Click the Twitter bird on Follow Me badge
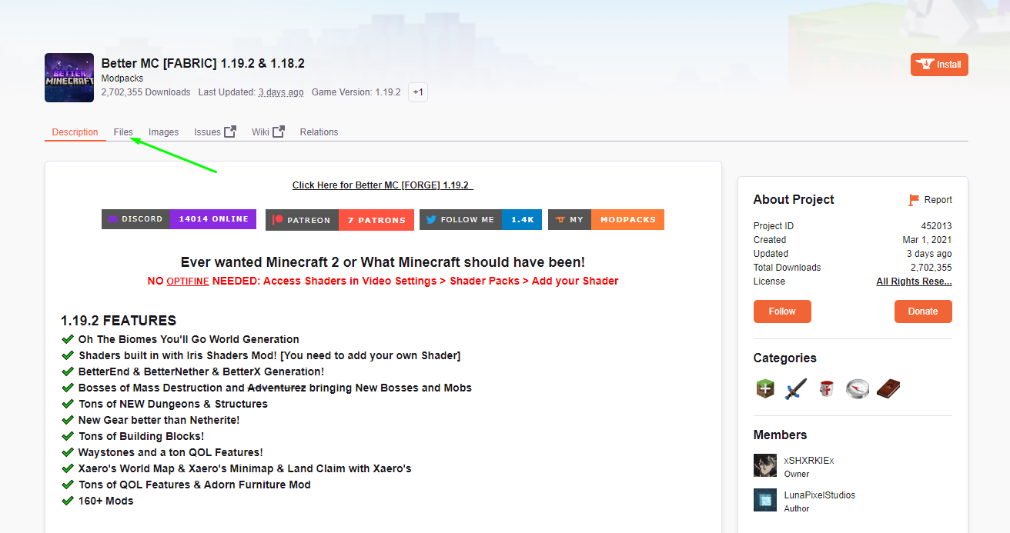1010x533 pixels. [432, 219]
